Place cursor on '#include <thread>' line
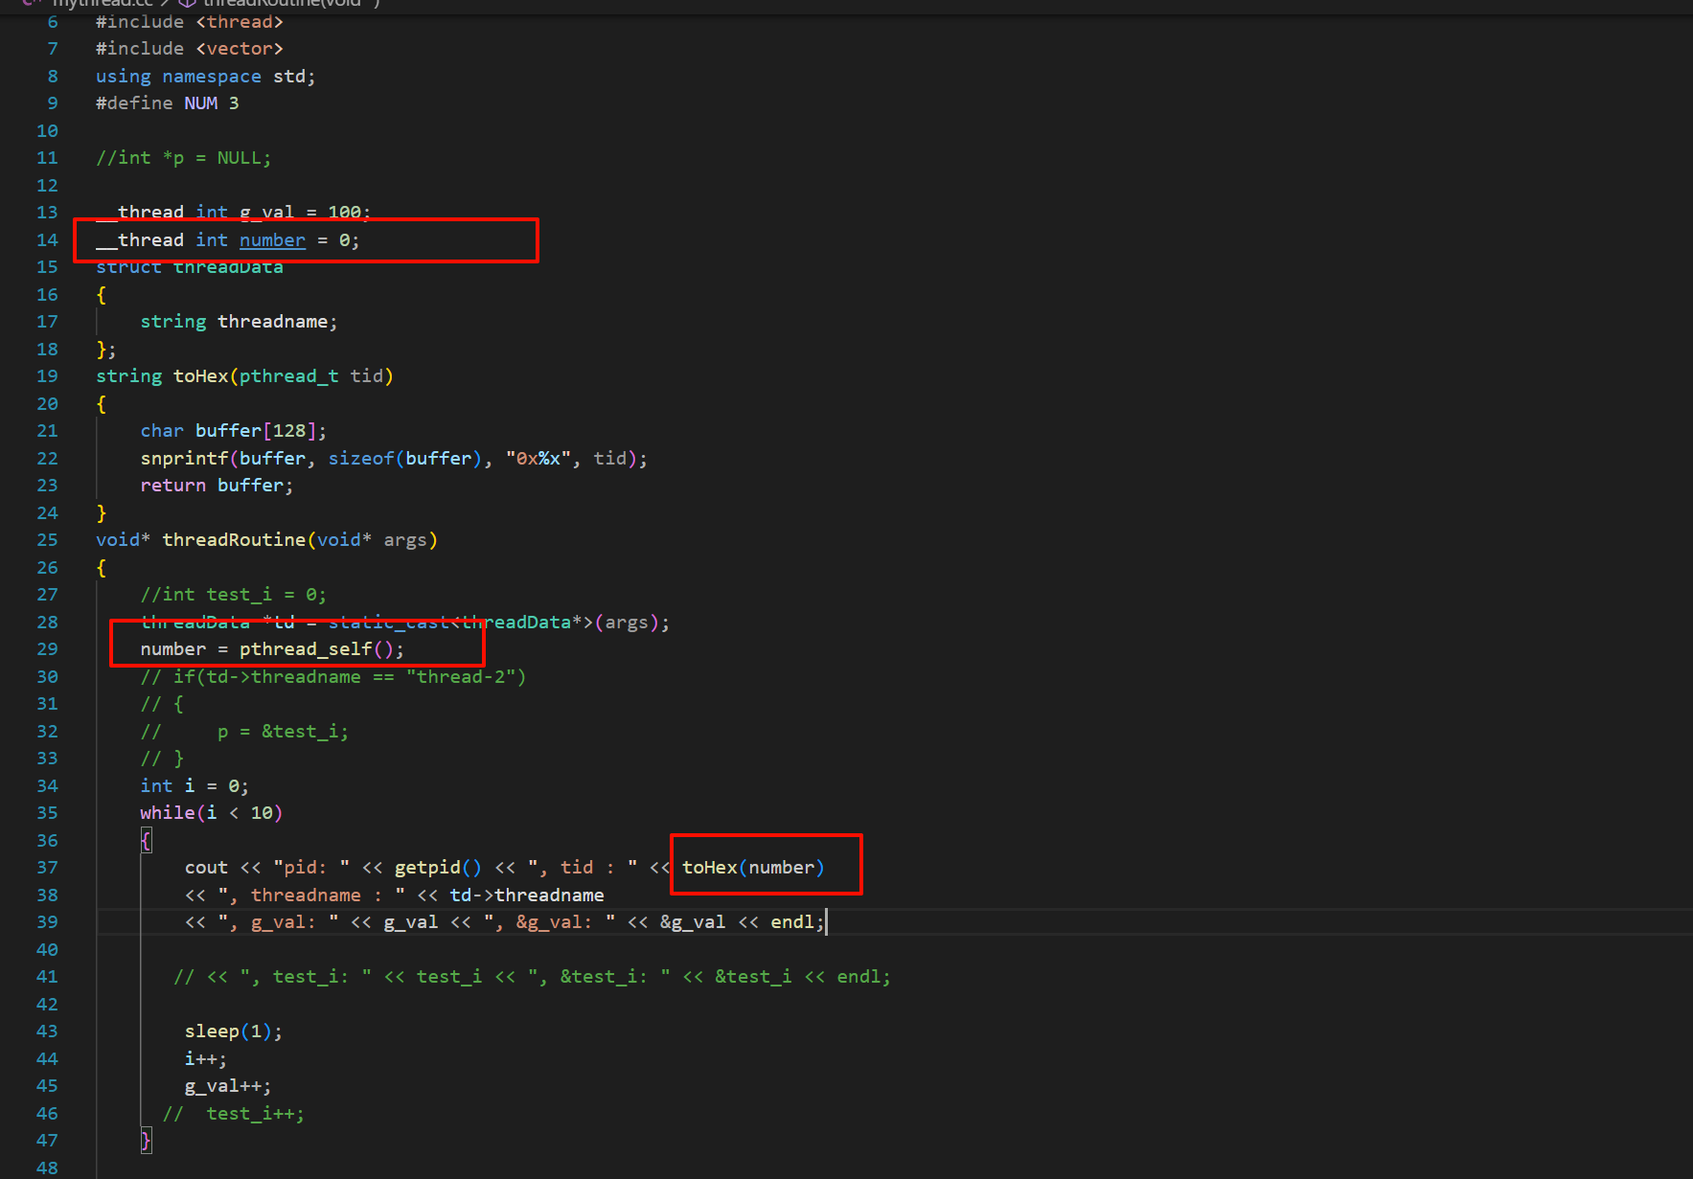1693x1179 pixels. (x=189, y=22)
